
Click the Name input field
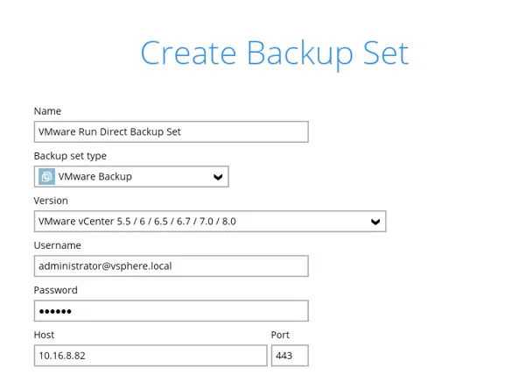pyautogui.click(x=171, y=131)
